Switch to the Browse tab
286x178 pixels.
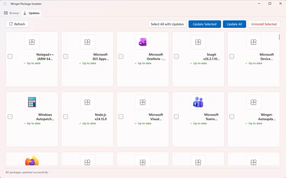11,13
